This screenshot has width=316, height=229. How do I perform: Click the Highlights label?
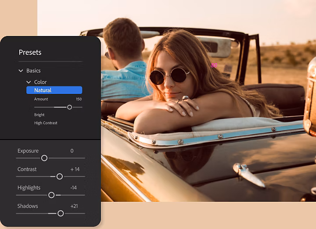tap(29, 188)
